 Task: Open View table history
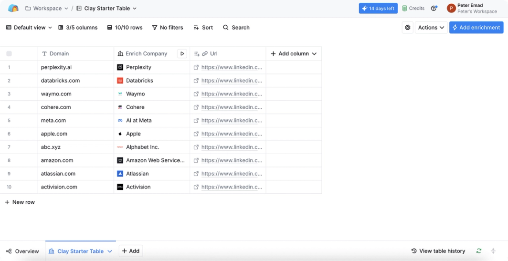point(438,251)
